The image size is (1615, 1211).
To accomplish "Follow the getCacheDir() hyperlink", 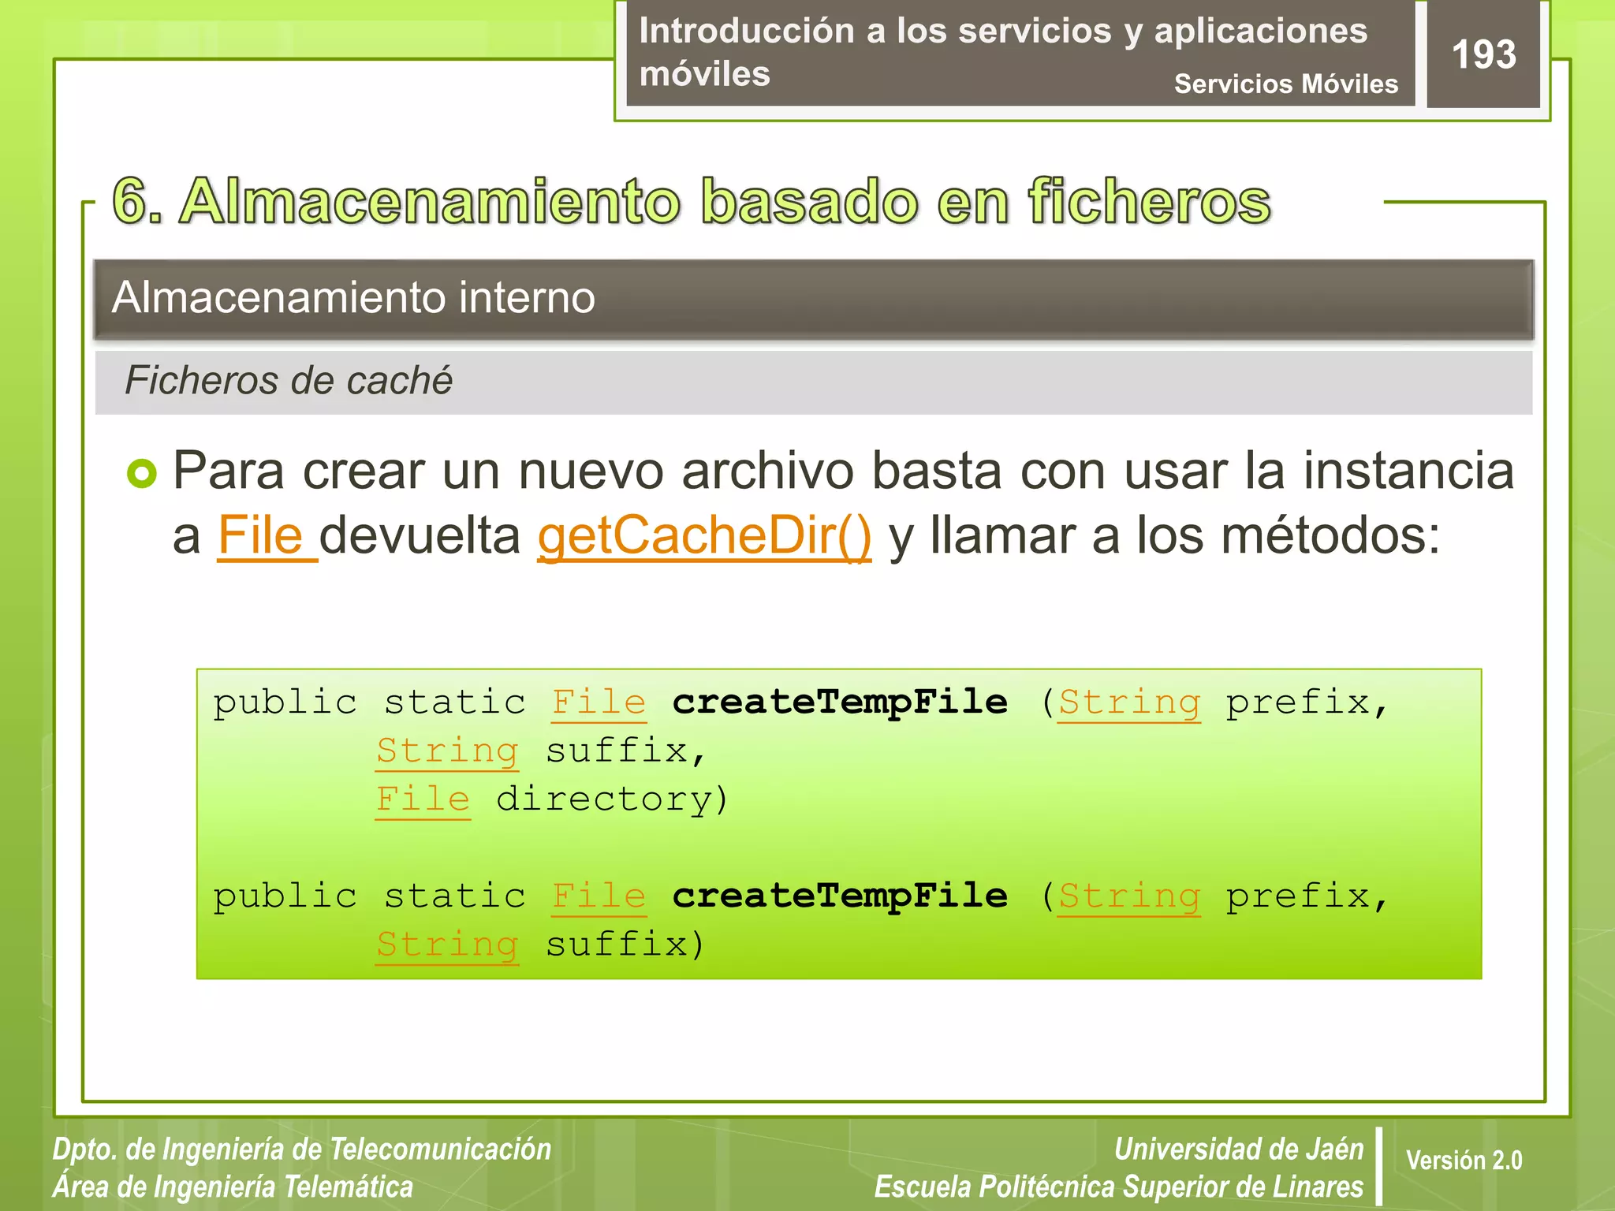I will click(x=704, y=538).
